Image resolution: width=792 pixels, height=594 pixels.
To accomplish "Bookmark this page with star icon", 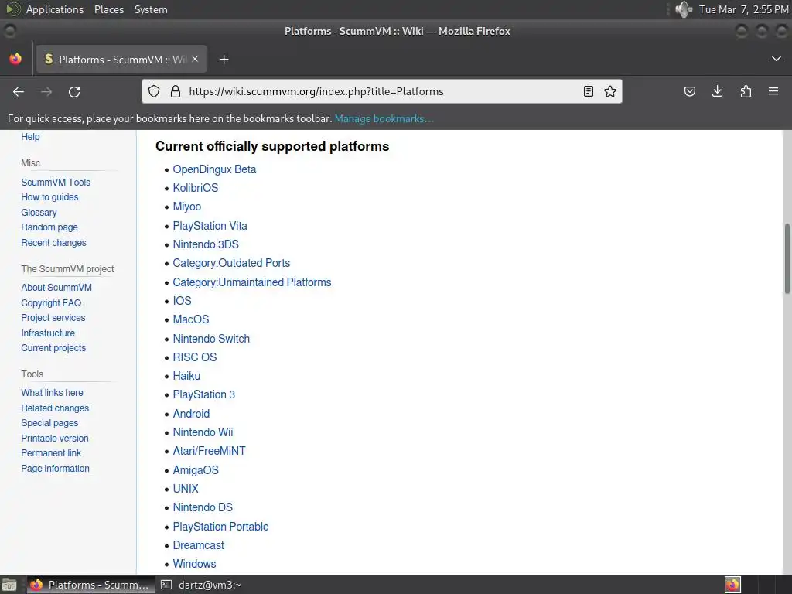I will [610, 91].
